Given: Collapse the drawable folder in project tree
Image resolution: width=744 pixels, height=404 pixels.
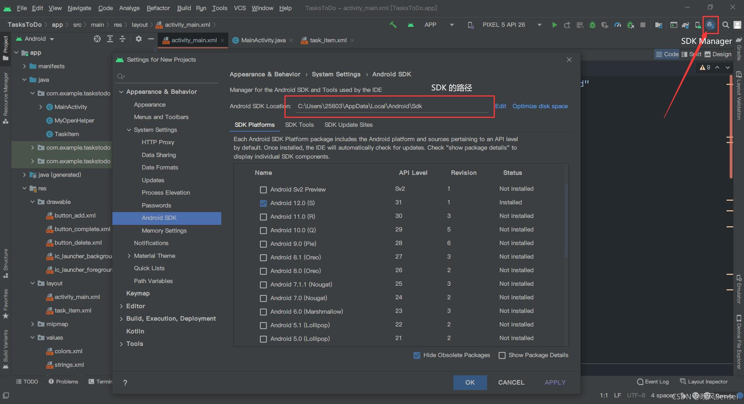Looking at the screenshot, I should click(x=33, y=202).
